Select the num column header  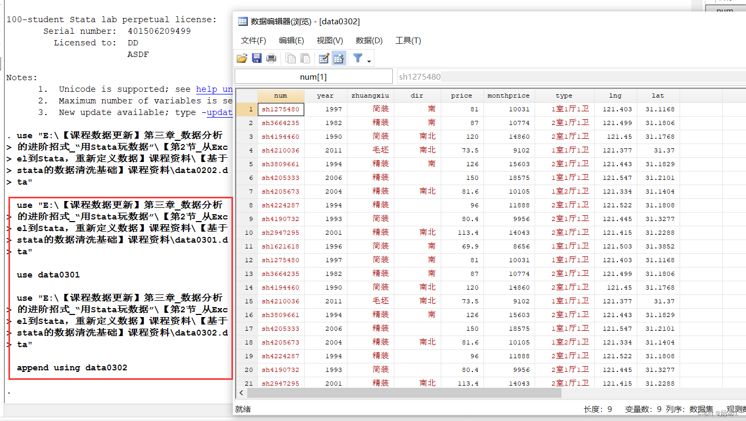click(281, 95)
